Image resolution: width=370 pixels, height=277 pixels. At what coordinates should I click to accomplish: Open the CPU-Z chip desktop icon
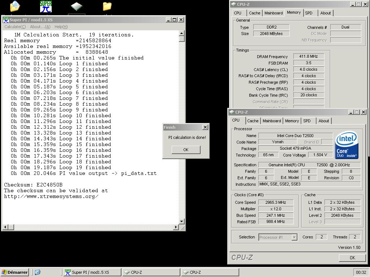[x=77, y=6]
